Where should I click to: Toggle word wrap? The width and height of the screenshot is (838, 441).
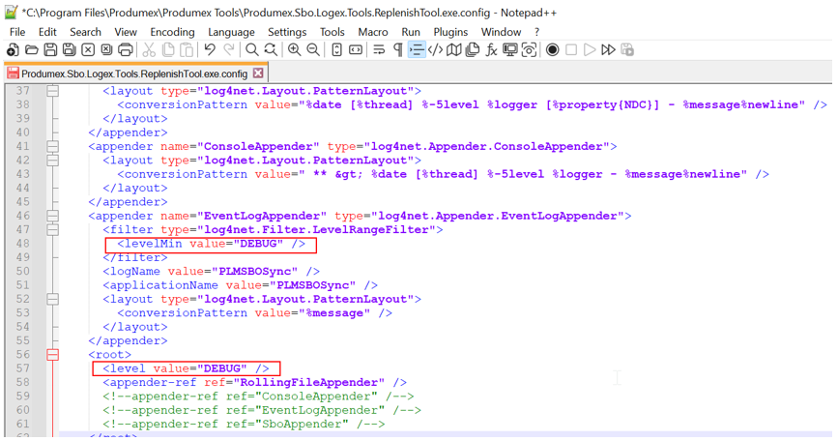point(379,50)
